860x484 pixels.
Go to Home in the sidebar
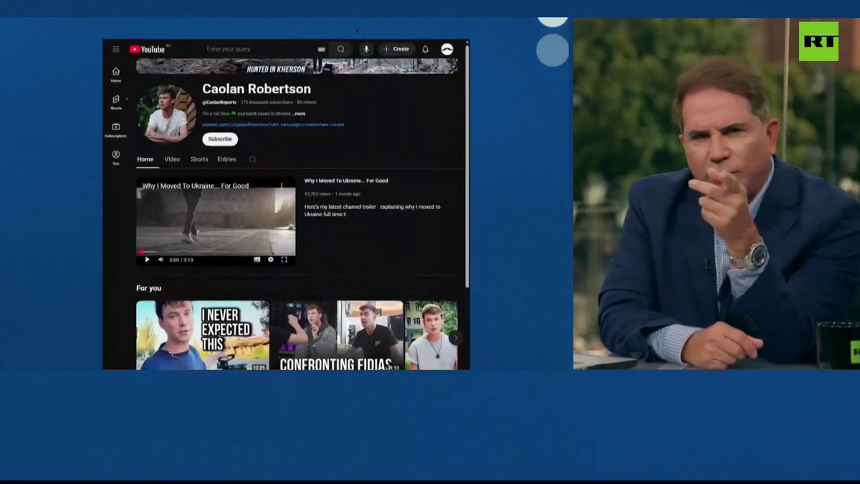coord(116,75)
